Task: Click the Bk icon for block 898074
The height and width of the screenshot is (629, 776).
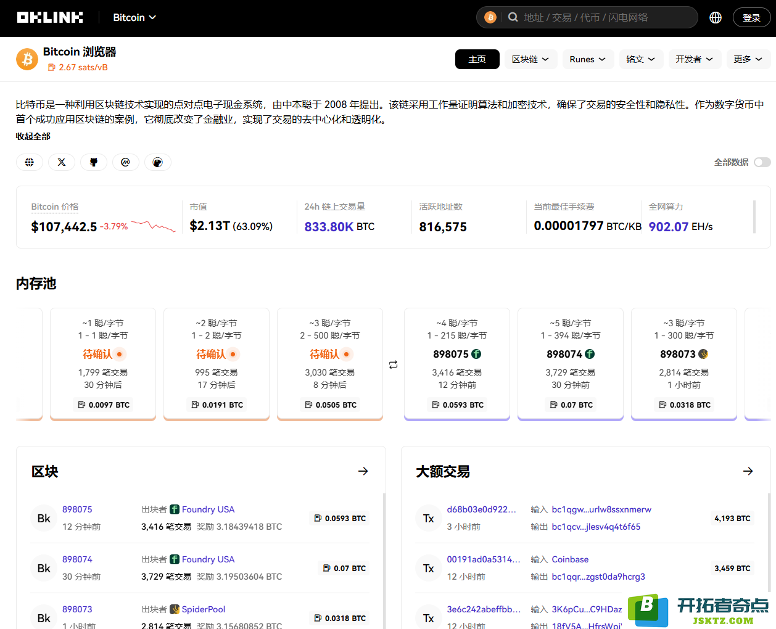Action: click(x=44, y=568)
